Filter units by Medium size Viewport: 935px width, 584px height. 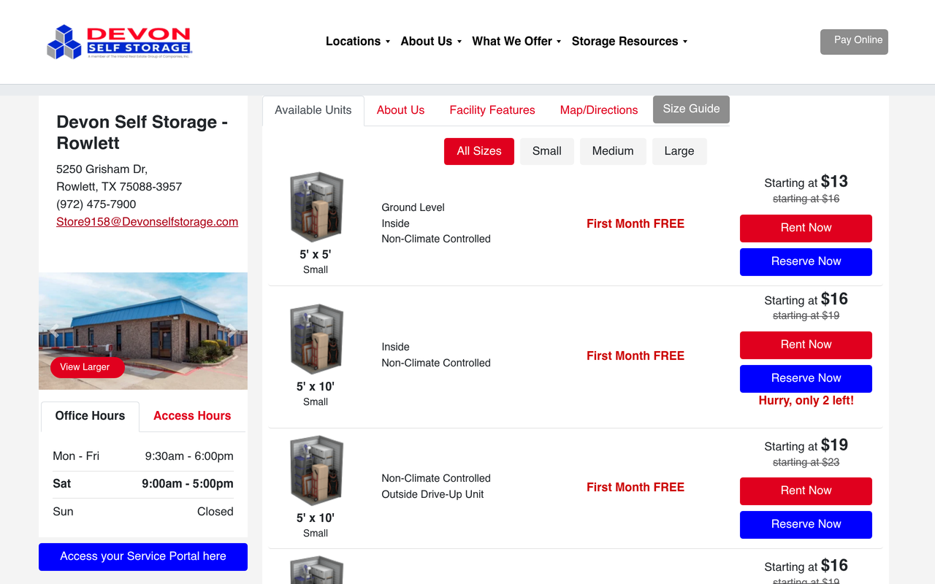(x=613, y=151)
